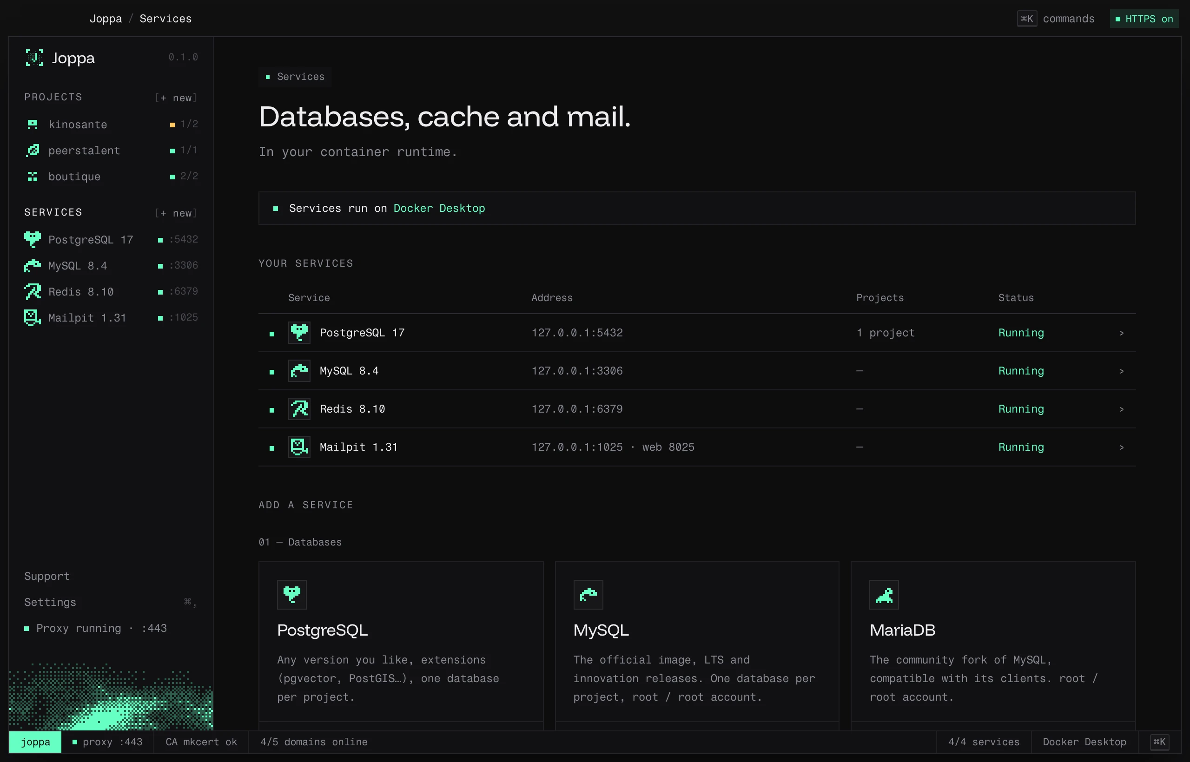Open the commands palette button
Screen dimensions: 1190x762
pos(1056,19)
